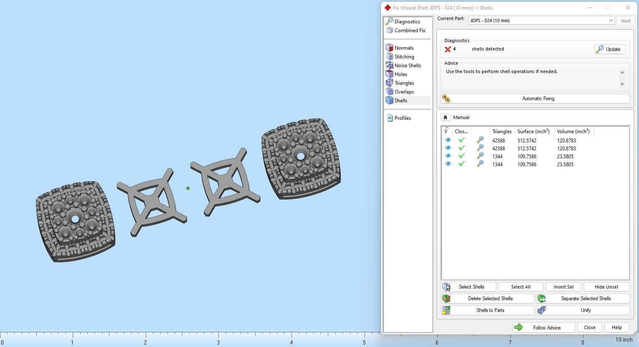
Task: Close the Fix Wizard via Close button
Action: pyautogui.click(x=590, y=328)
